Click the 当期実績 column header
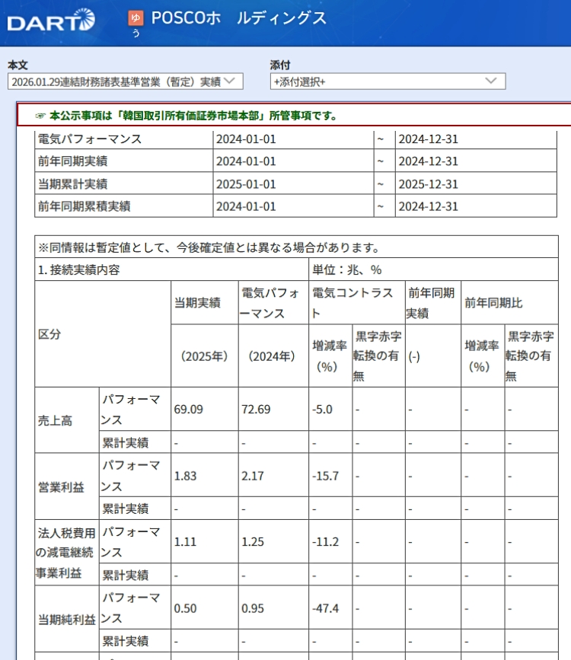 coord(197,302)
